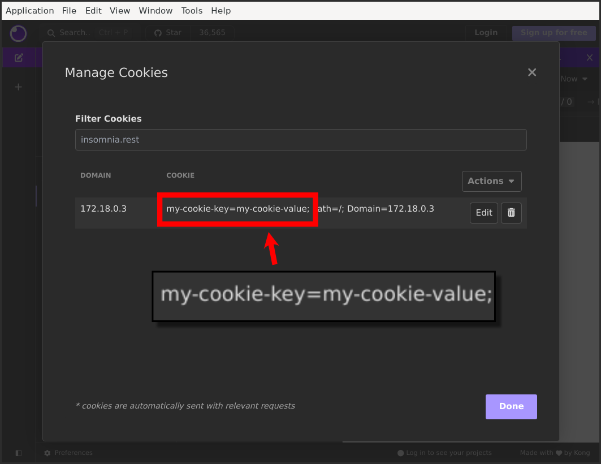Click the 36,565 star count
This screenshot has width=601, height=464.
click(x=212, y=33)
